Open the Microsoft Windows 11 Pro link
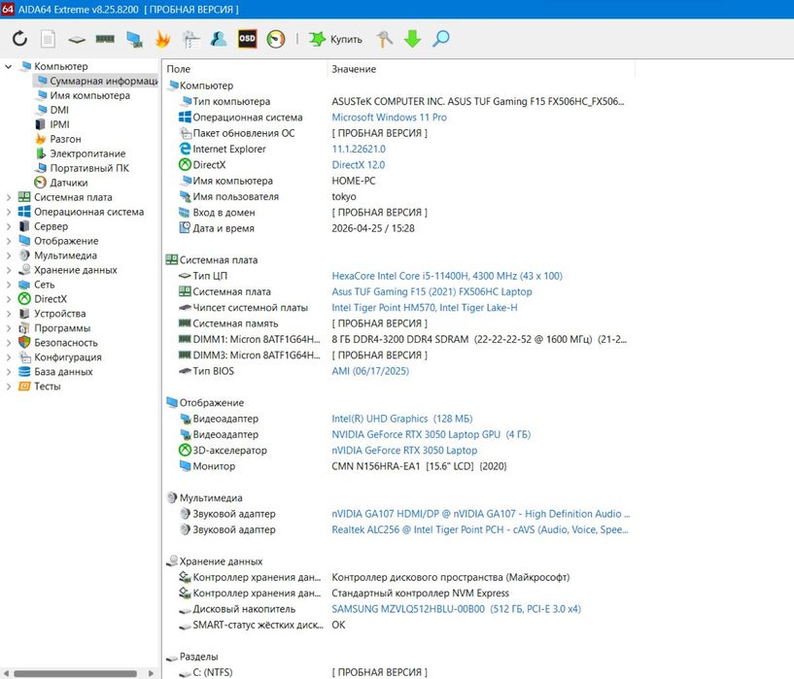 pos(389,118)
